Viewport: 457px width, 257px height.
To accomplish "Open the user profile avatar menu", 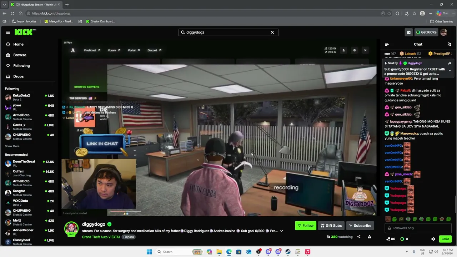I will [x=444, y=32].
